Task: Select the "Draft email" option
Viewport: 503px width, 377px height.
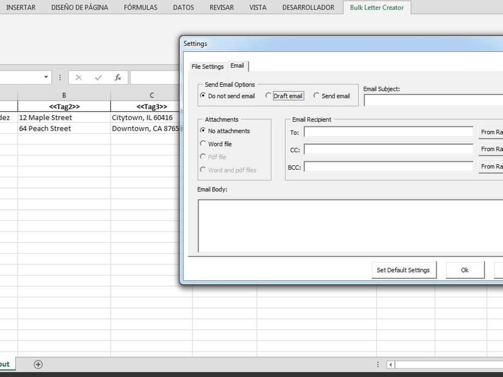Action: click(269, 96)
